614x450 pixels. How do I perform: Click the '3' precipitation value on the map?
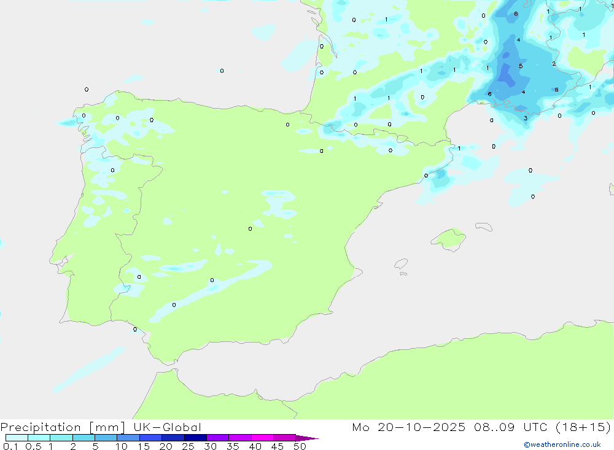[x=526, y=118]
